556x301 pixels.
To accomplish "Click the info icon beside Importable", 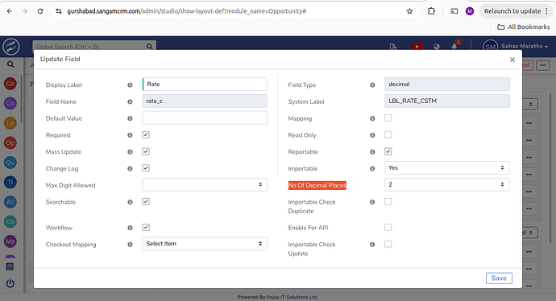I will pos(372,168).
